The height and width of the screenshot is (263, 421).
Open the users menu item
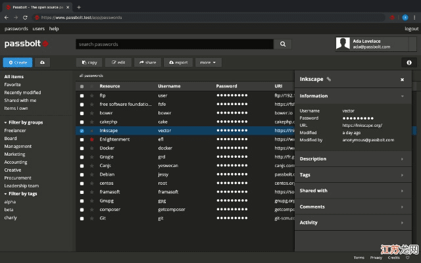tap(38, 29)
